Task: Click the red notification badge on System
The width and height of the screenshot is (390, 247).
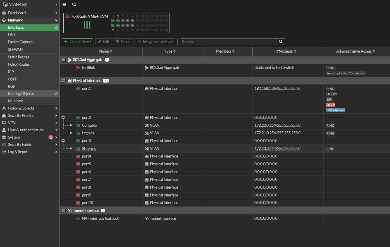Action: tap(51, 137)
